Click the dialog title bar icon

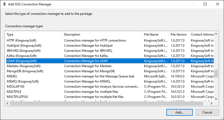4,4
